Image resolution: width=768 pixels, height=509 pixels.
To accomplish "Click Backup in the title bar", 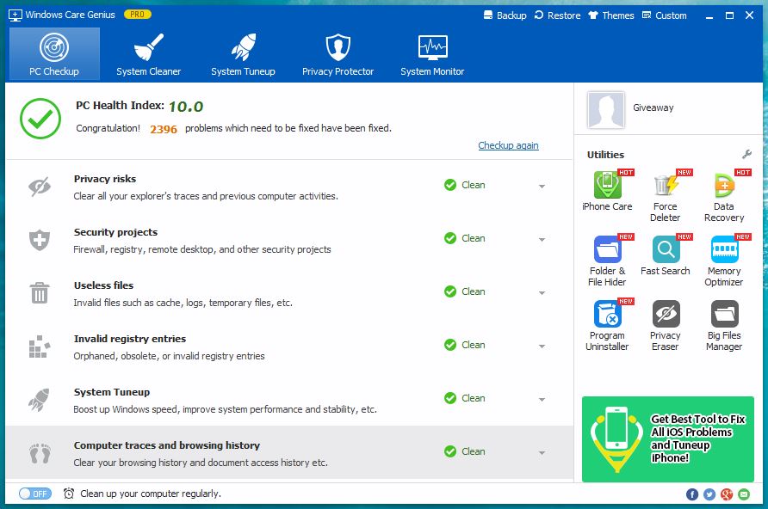I will (505, 15).
